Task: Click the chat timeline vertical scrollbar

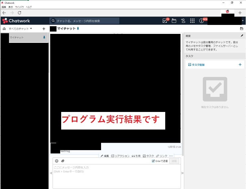Action: point(183,94)
